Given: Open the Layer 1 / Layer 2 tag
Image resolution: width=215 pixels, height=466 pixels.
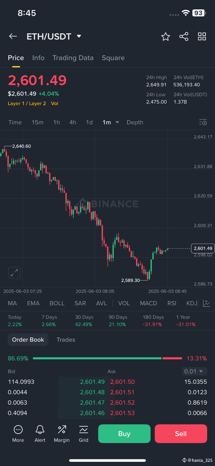Looking at the screenshot, I should pos(27,103).
